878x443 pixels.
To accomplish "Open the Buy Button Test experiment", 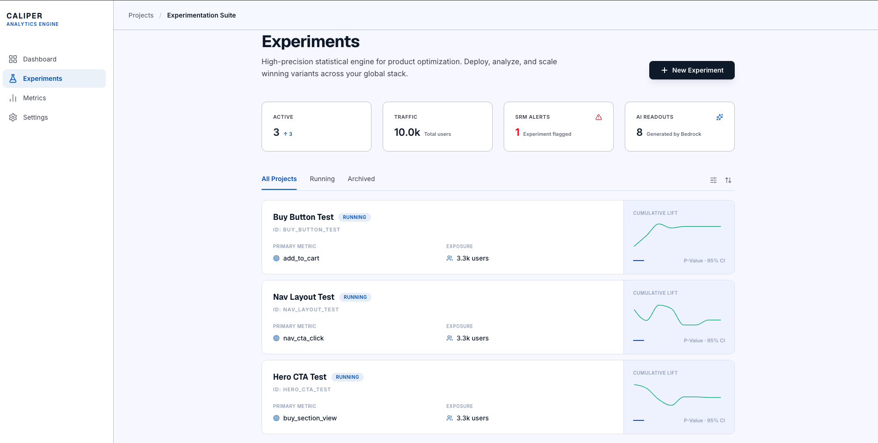I will [303, 217].
